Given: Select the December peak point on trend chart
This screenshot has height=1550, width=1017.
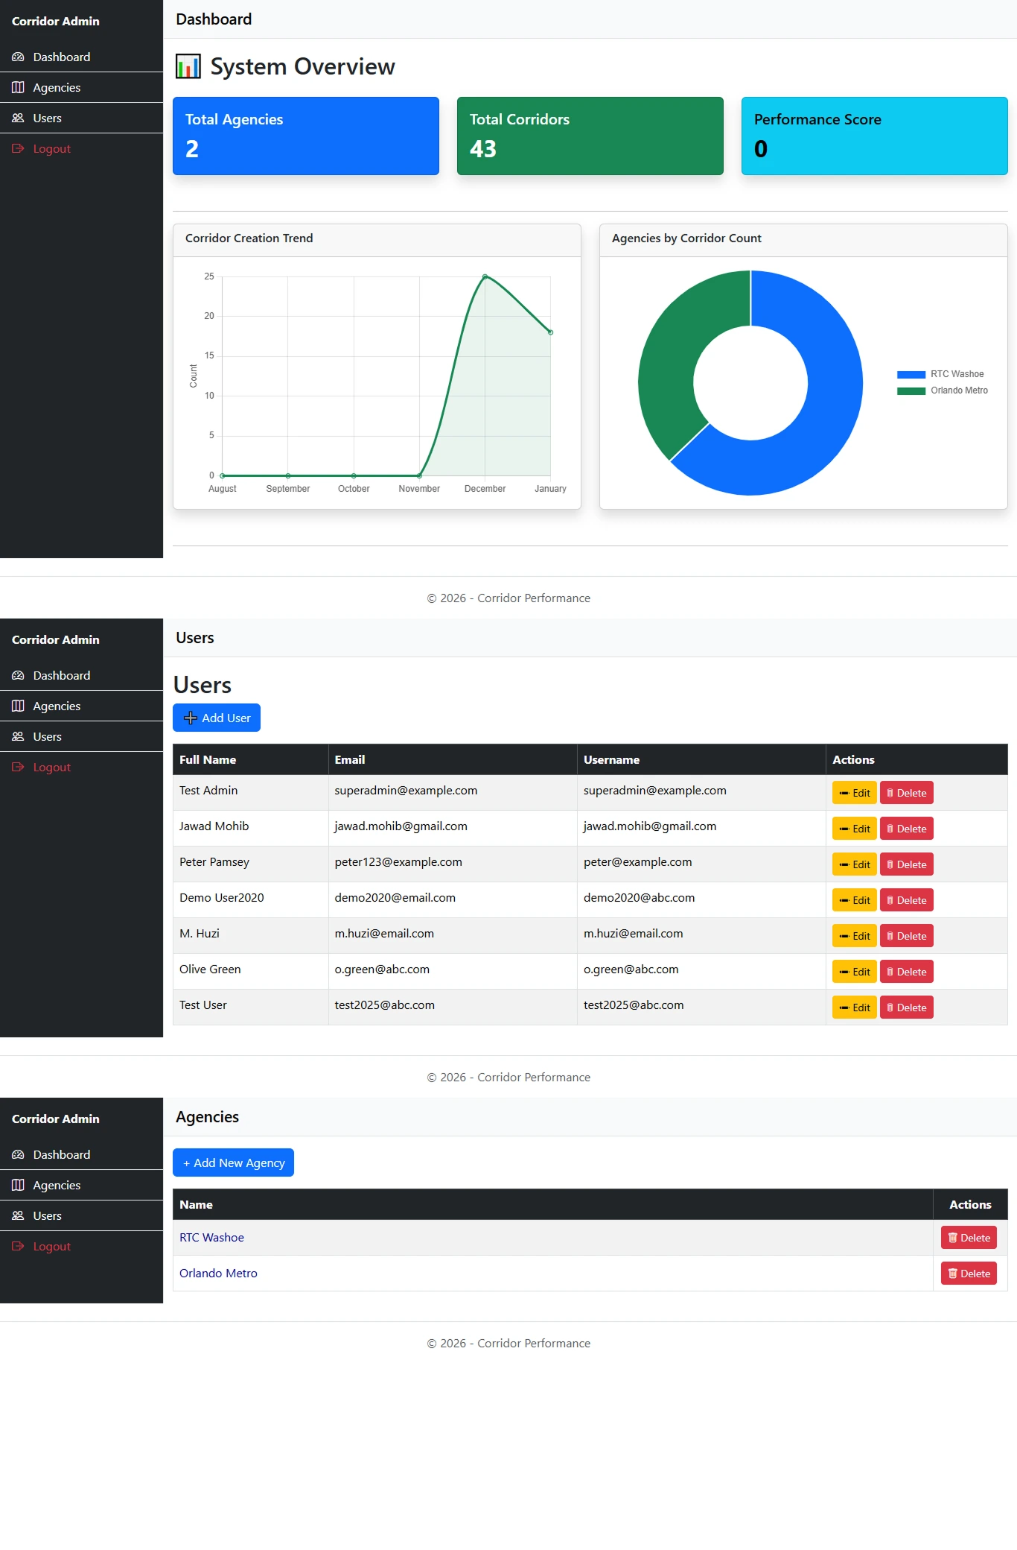Looking at the screenshot, I should click(485, 276).
